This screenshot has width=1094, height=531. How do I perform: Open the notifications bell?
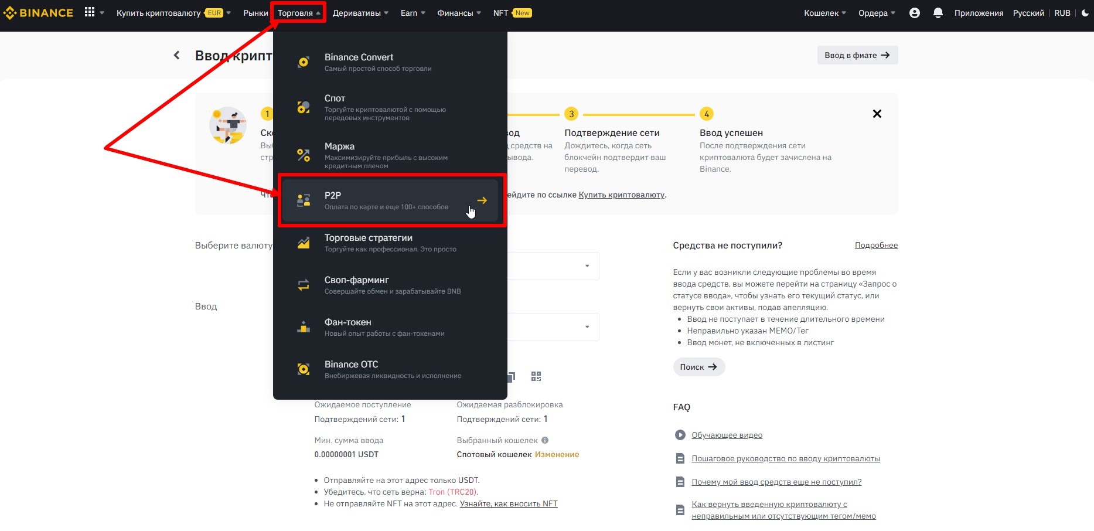(938, 13)
